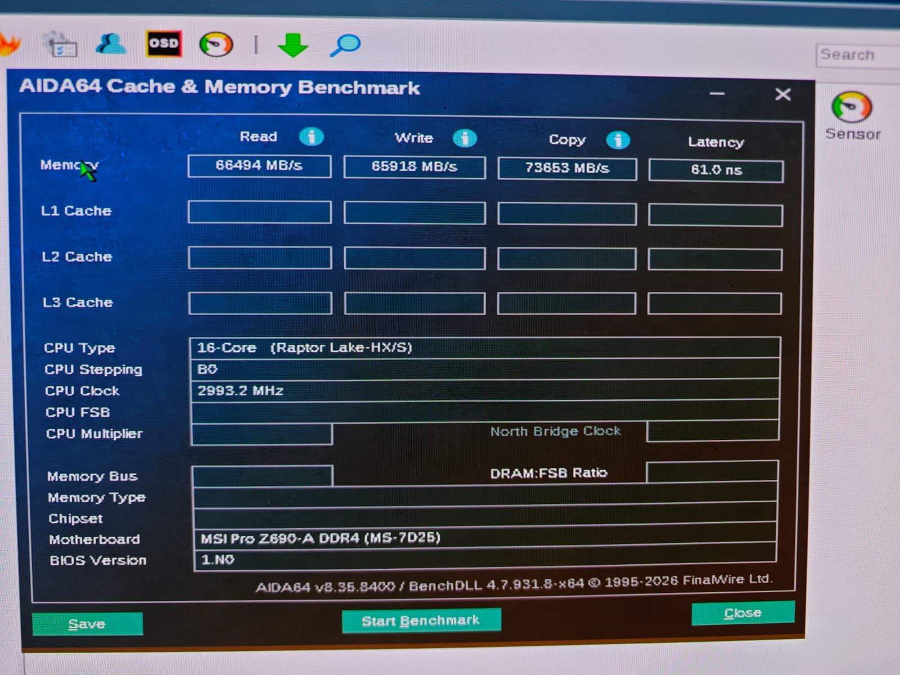Click the L3 Cache Read field
900x675 pixels.
point(260,303)
